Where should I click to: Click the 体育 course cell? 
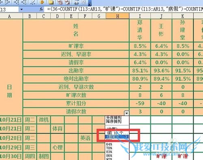click(58, 129)
